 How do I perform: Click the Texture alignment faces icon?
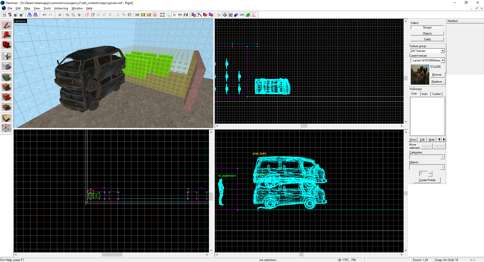[x=186, y=15]
